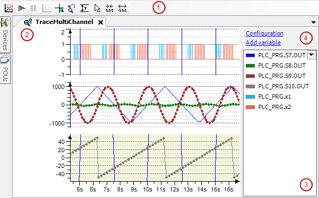Screen dimensions: 319x198
Task: Close the TraceMultiChannel tab
Action: (101, 22)
